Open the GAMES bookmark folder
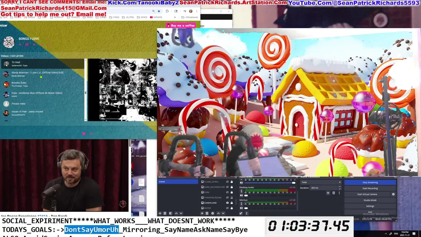Image resolution: width=421 pixels, height=237 pixels. pos(102,17)
